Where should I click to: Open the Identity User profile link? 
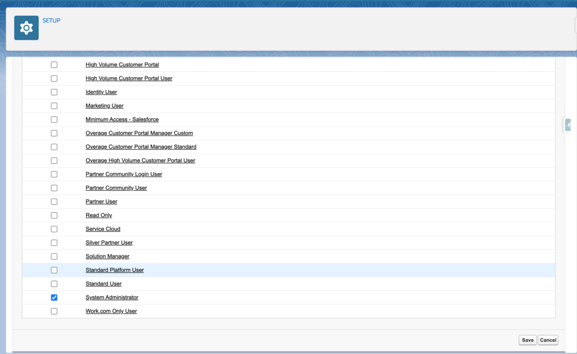tap(101, 92)
